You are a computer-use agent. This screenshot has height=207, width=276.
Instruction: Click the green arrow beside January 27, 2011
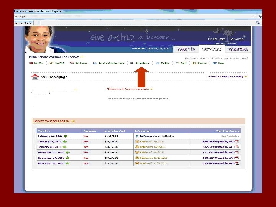click(65, 141)
